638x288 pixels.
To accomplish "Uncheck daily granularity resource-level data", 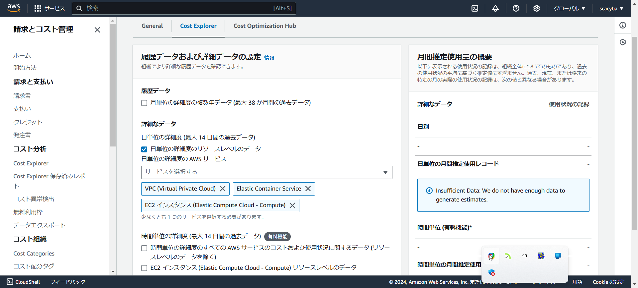I will click(x=144, y=149).
